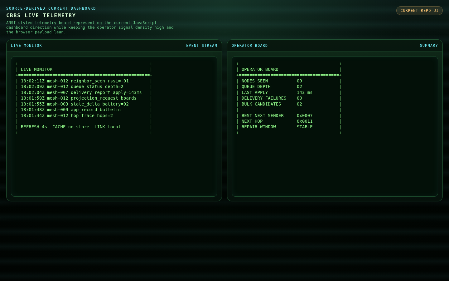Click the REPAIR WINDOW value STABLE

[305, 127]
